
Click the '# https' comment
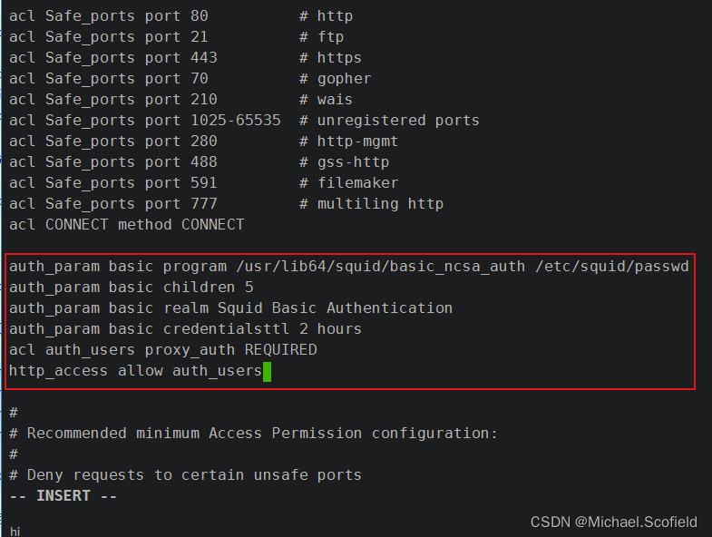click(x=330, y=58)
